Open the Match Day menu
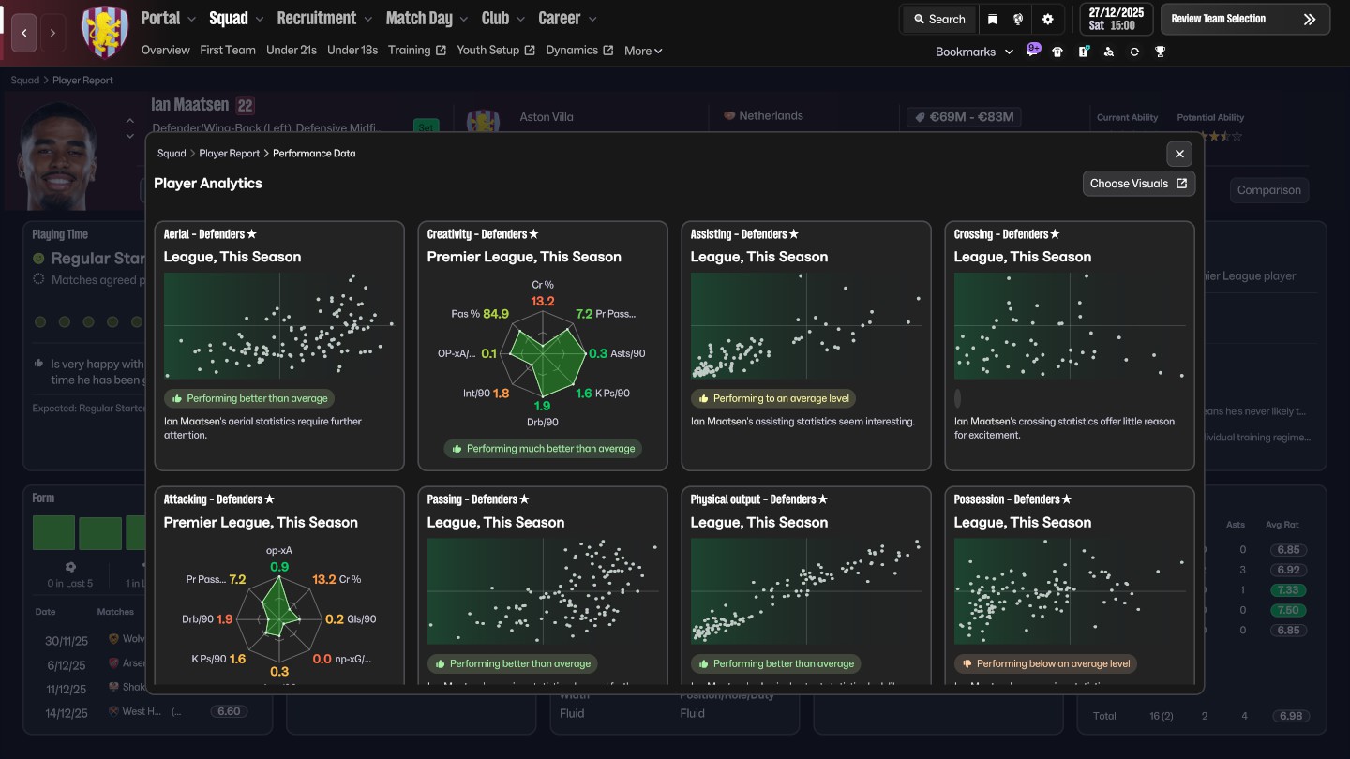Screen dimensions: 1350x759 click(x=426, y=19)
